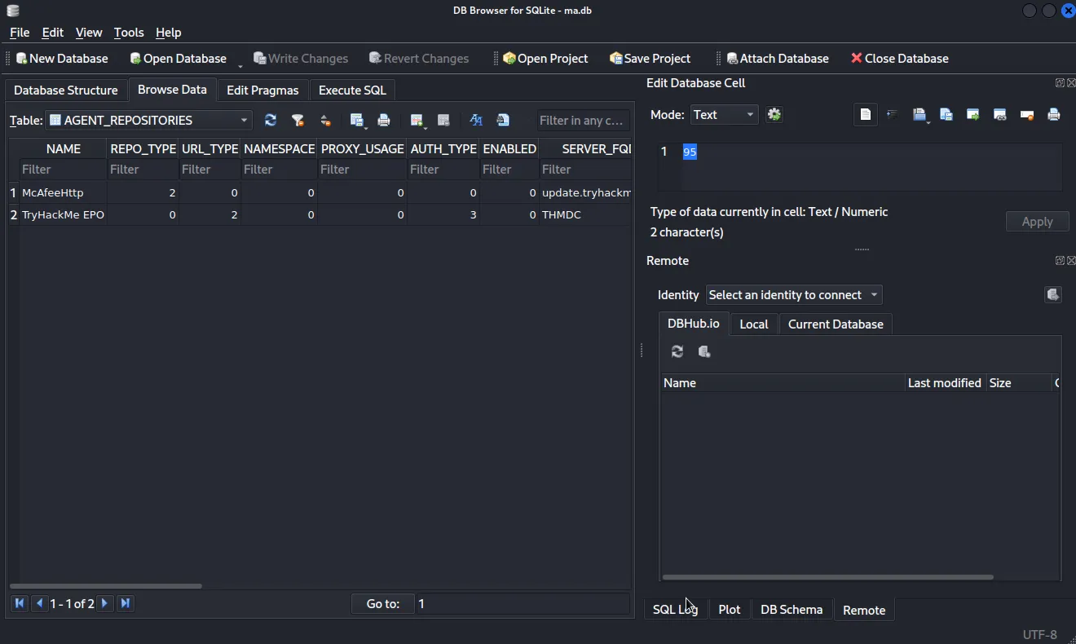Clear all table filters icon

(x=298, y=120)
